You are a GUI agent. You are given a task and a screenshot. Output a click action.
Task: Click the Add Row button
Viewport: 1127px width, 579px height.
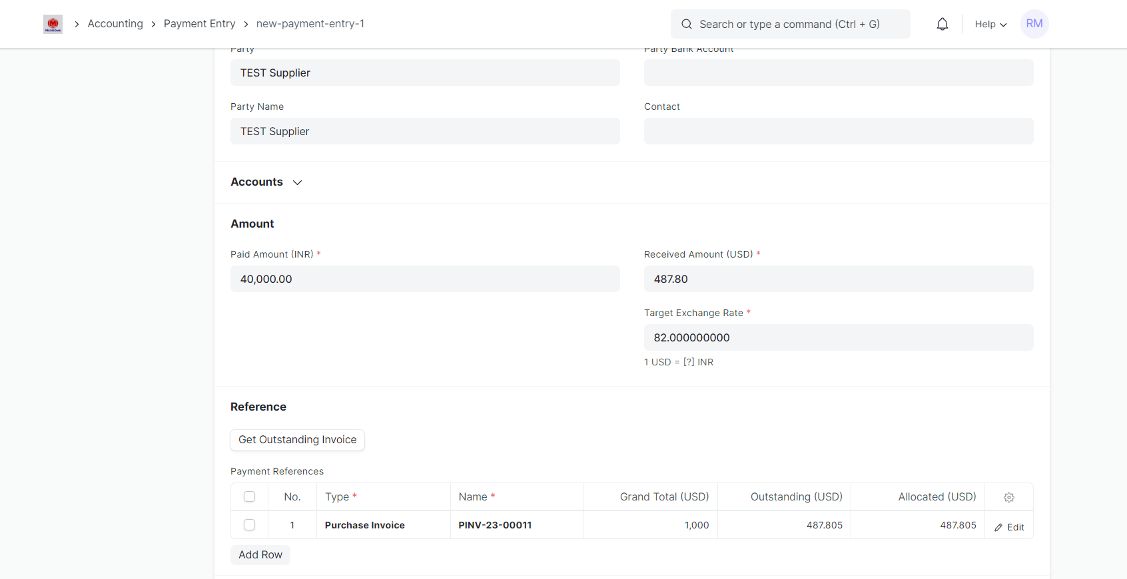[260, 555]
